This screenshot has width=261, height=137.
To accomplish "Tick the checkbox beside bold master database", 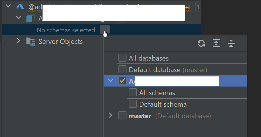I will 122,116.
